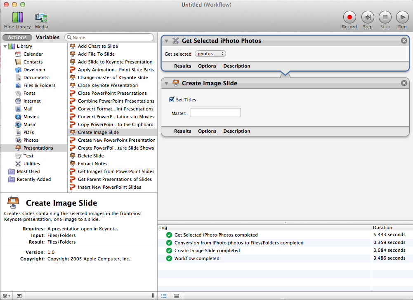The width and height of the screenshot is (413, 300).
Task: Show Results of Get Selected iPhoto Photos
Action: 182,66
